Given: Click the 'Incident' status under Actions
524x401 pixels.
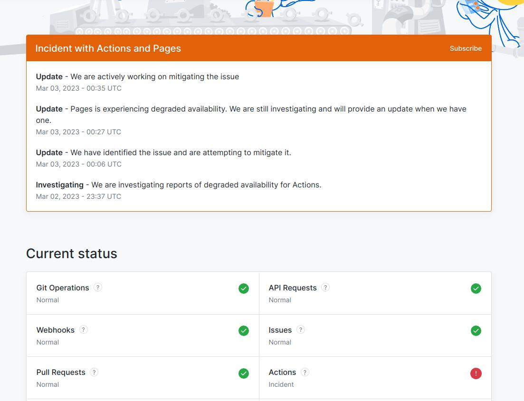Looking at the screenshot, I should [281, 384].
